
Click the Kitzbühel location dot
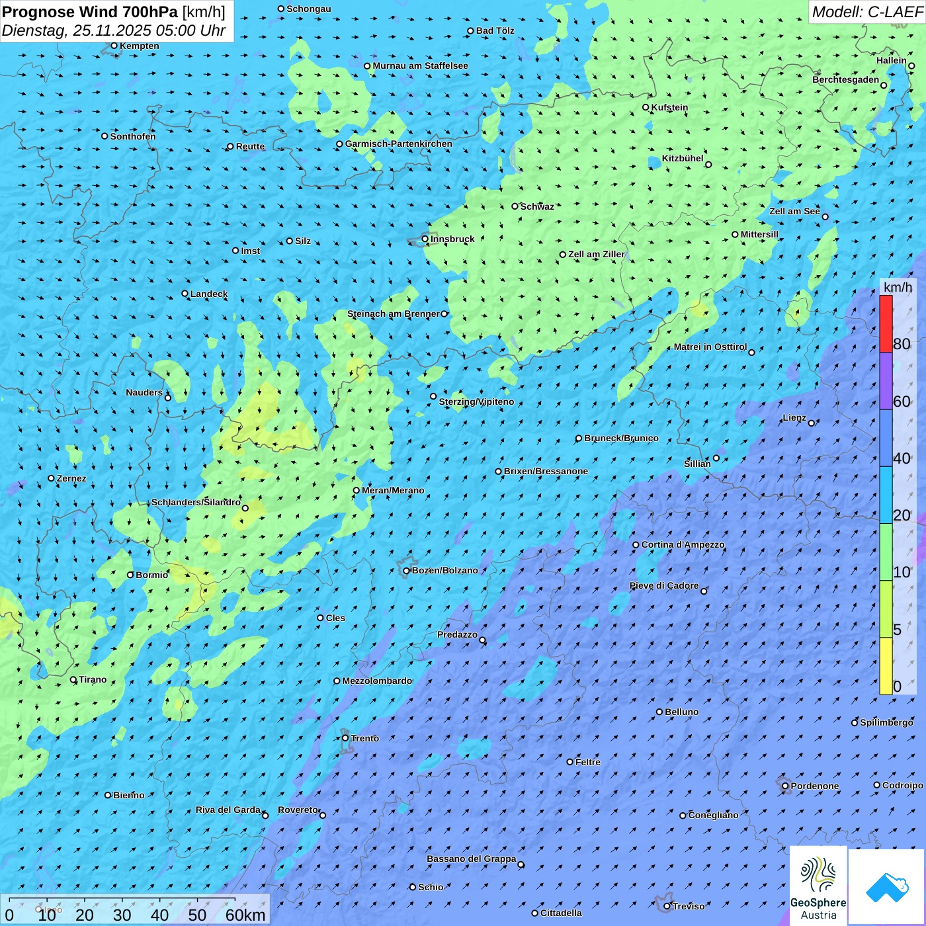708,165
